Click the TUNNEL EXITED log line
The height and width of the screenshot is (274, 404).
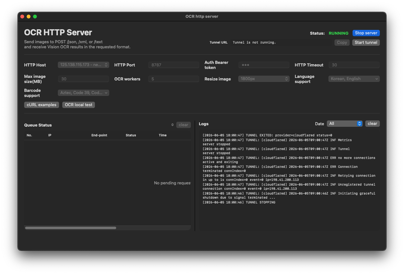tap(267, 135)
